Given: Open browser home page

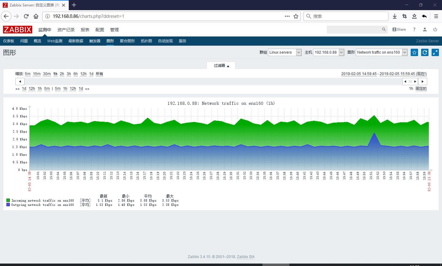Looking at the screenshot, I should pos(36,16).
